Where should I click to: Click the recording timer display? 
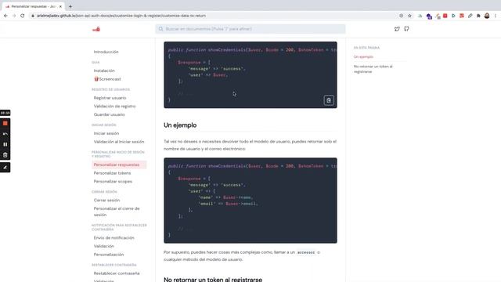click(x=5, y=113)
